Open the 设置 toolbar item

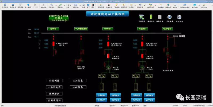83,6
